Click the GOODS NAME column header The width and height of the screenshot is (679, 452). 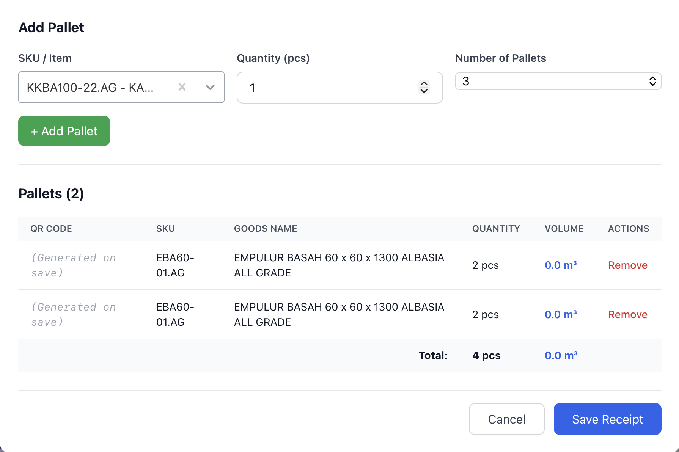(266, 229)
